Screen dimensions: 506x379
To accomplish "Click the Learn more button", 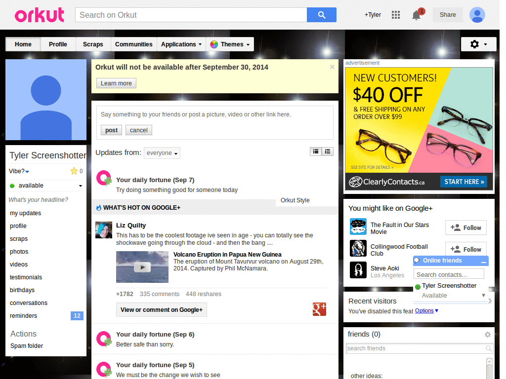I will [x=116, y=83].
